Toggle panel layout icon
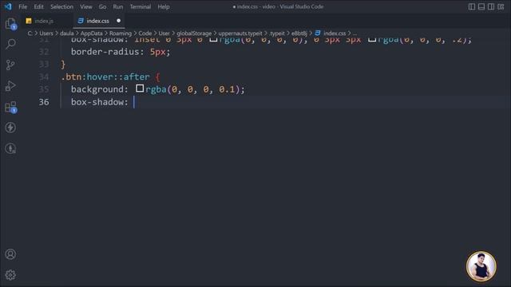This screenshot has height=287, width=511. (481, 7)
